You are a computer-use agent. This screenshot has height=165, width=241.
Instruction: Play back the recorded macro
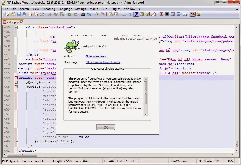pyautogui.click(x=173, y=14)
